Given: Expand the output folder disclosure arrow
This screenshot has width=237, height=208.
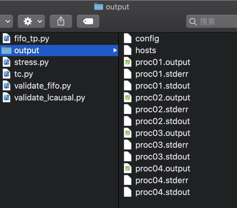Looking at the screenshot, I should pyautogui.click(x=115, y=51).
